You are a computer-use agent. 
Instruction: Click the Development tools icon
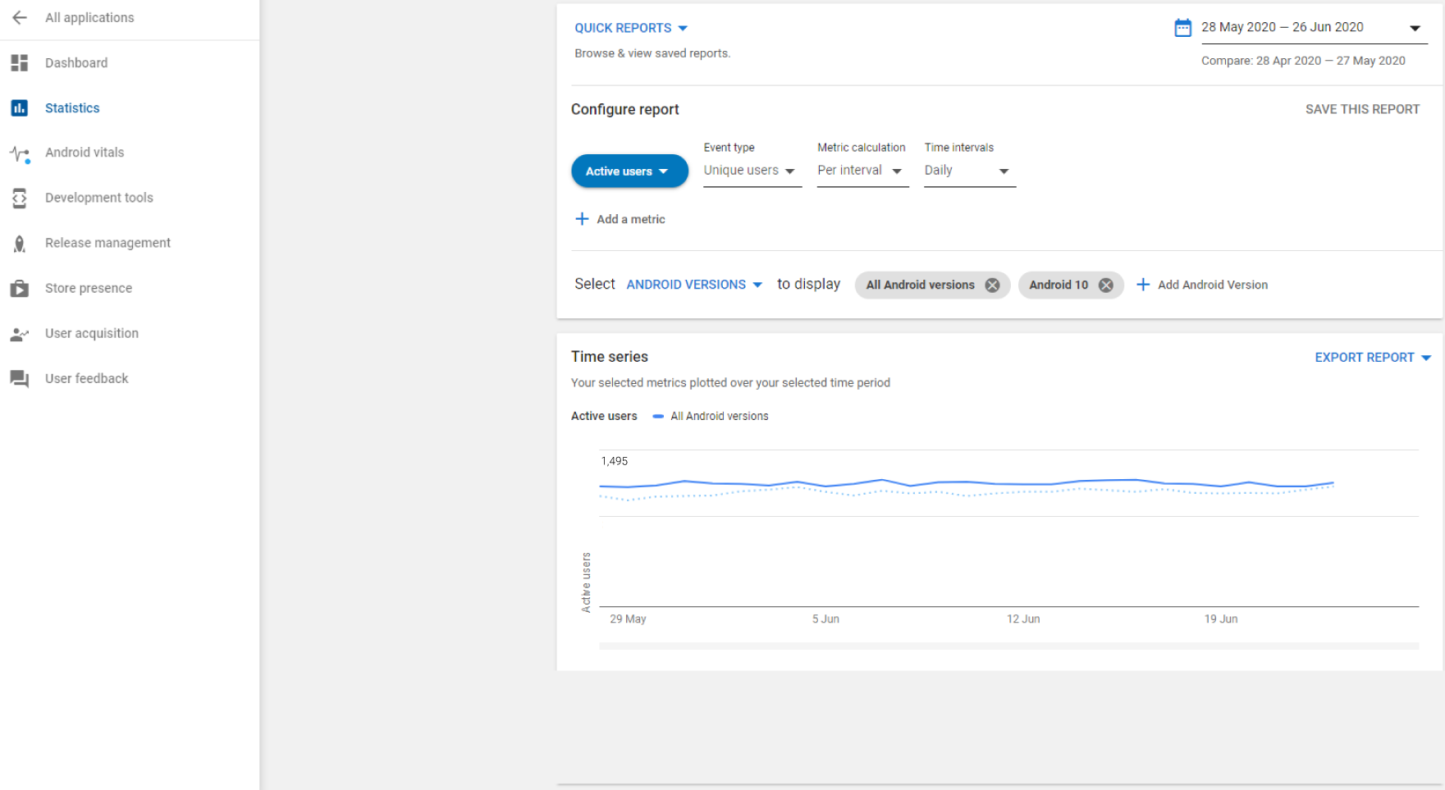pos(19,197)
